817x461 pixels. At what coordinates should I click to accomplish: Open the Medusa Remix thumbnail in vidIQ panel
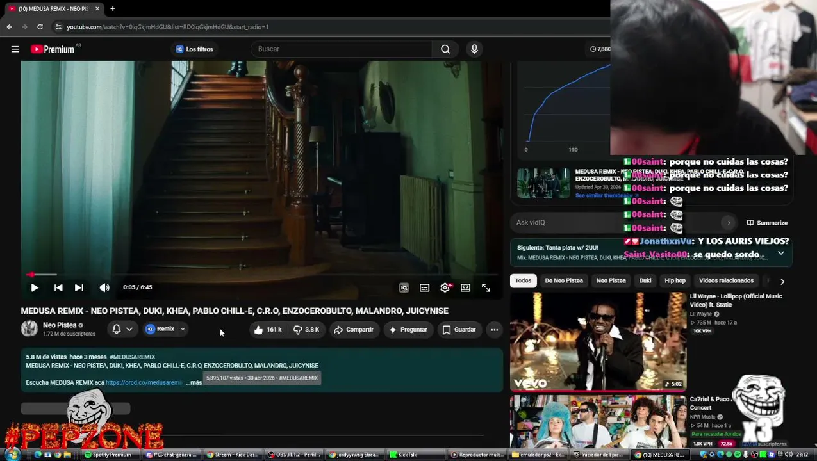click(x=543, y=184)
